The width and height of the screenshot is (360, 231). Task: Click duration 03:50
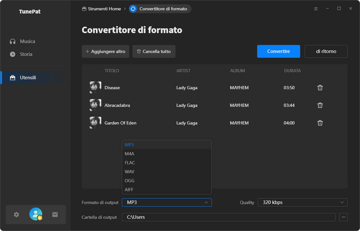(289, 88)
